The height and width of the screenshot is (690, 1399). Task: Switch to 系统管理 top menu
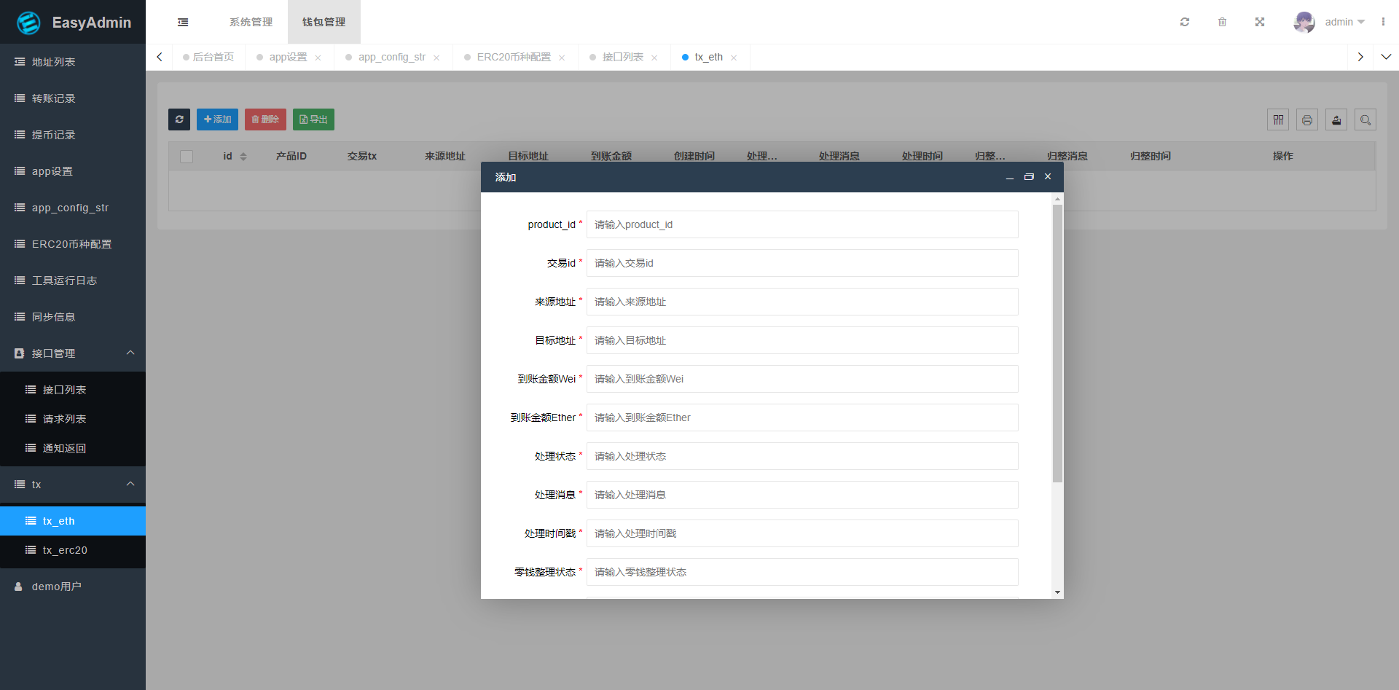tap(251, 22)
